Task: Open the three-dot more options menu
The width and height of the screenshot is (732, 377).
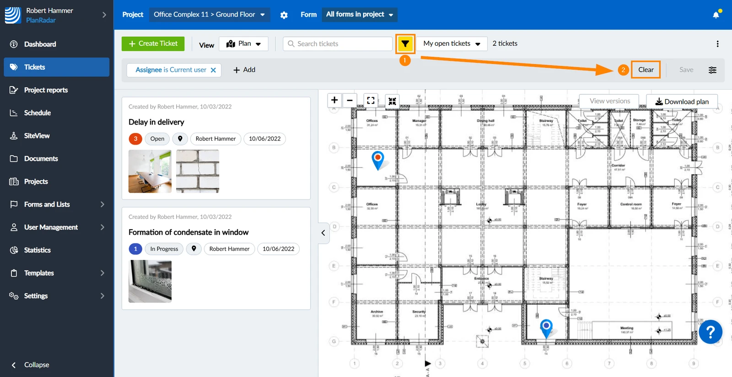Action: 717,44
